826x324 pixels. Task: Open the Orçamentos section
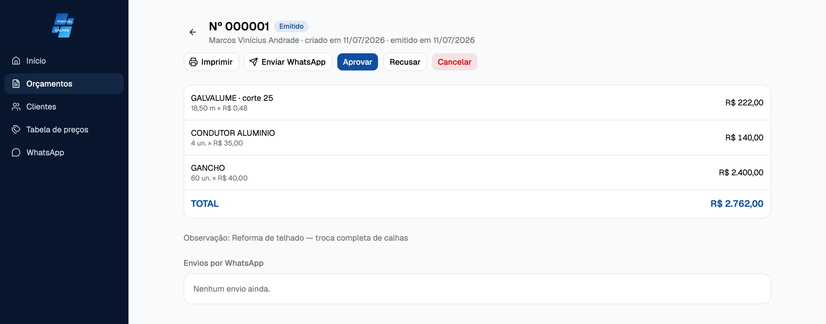pos(64,84)
